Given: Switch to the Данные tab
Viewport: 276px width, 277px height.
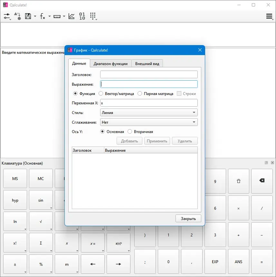Looking at the screenshot, I should [x=79, y=63].
